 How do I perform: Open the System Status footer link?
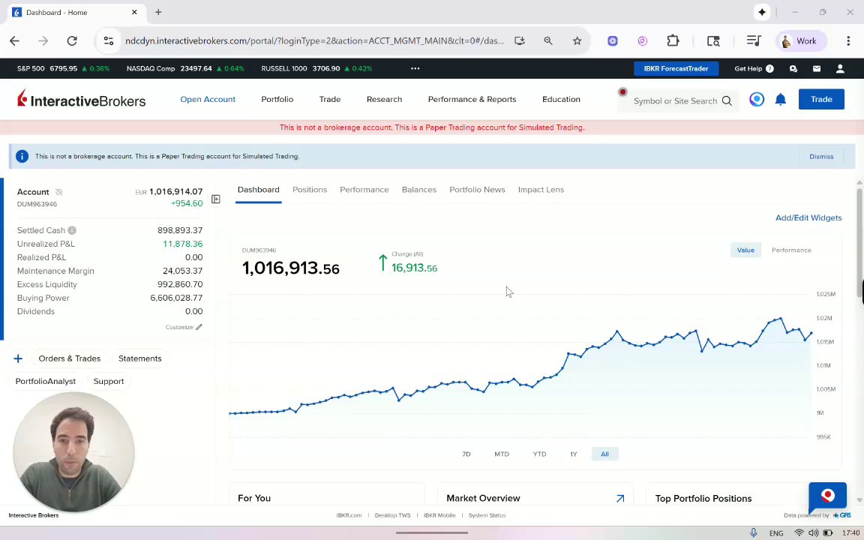click(x=487, y=515)
